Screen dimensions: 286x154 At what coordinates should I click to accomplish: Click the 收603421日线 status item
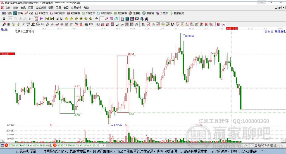point(266,145)
